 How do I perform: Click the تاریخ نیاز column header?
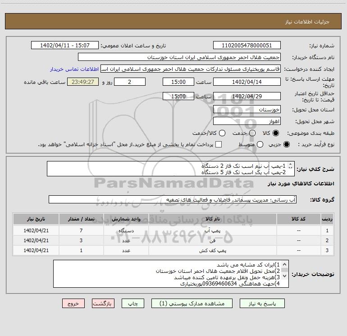point(36,219)
